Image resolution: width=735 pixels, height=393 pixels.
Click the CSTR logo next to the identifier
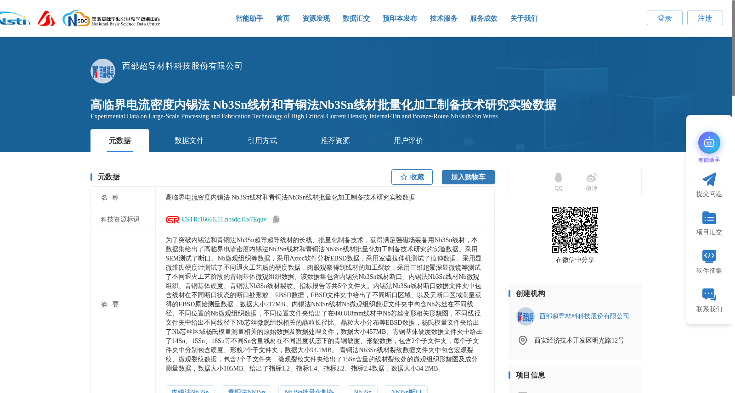(x=172, y=220)
